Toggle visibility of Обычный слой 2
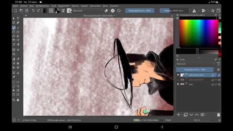The height and width of the screenshot is (131, 233). pos(178,75)
